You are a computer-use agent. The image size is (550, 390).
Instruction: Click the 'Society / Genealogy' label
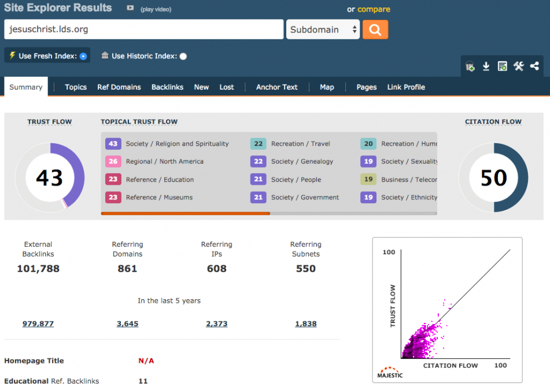[302, 161]
